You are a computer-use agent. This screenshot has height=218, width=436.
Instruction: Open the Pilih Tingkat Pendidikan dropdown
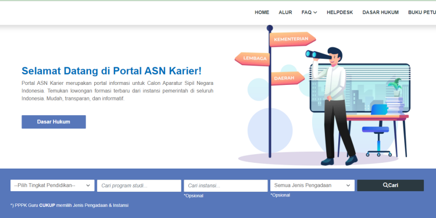pos(52,185)
